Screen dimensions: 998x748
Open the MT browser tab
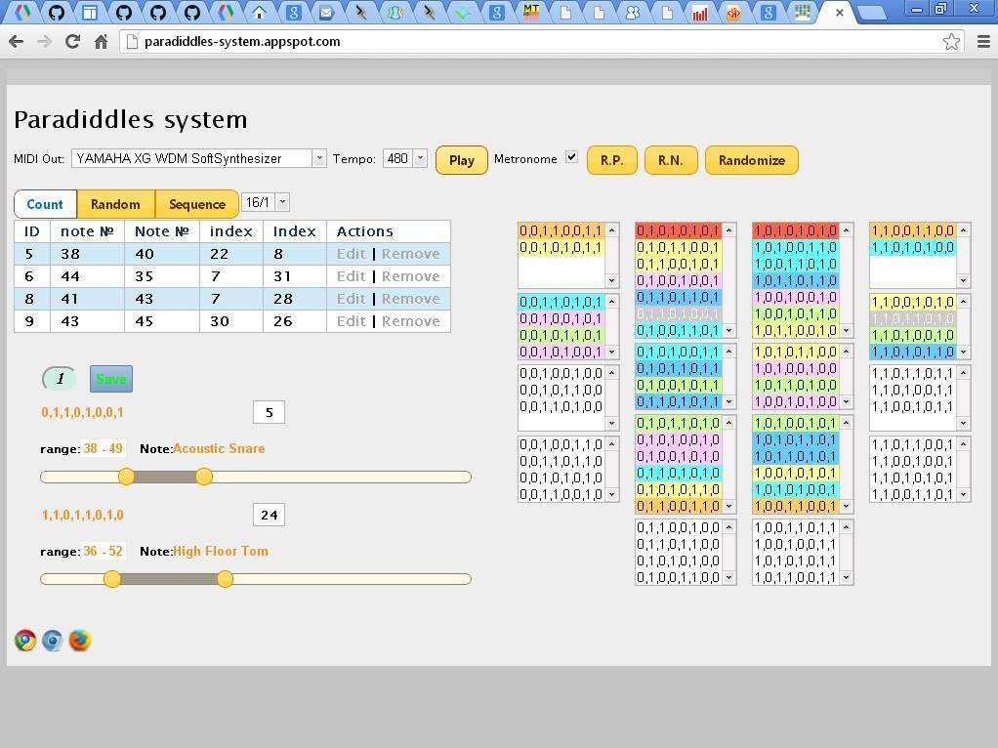[x=531, y=12]
